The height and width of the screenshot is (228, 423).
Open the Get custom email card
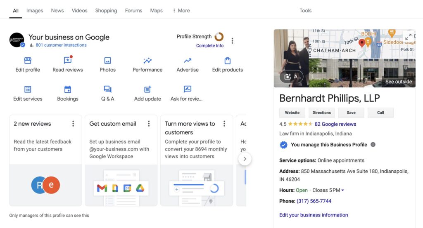[121, 161]
